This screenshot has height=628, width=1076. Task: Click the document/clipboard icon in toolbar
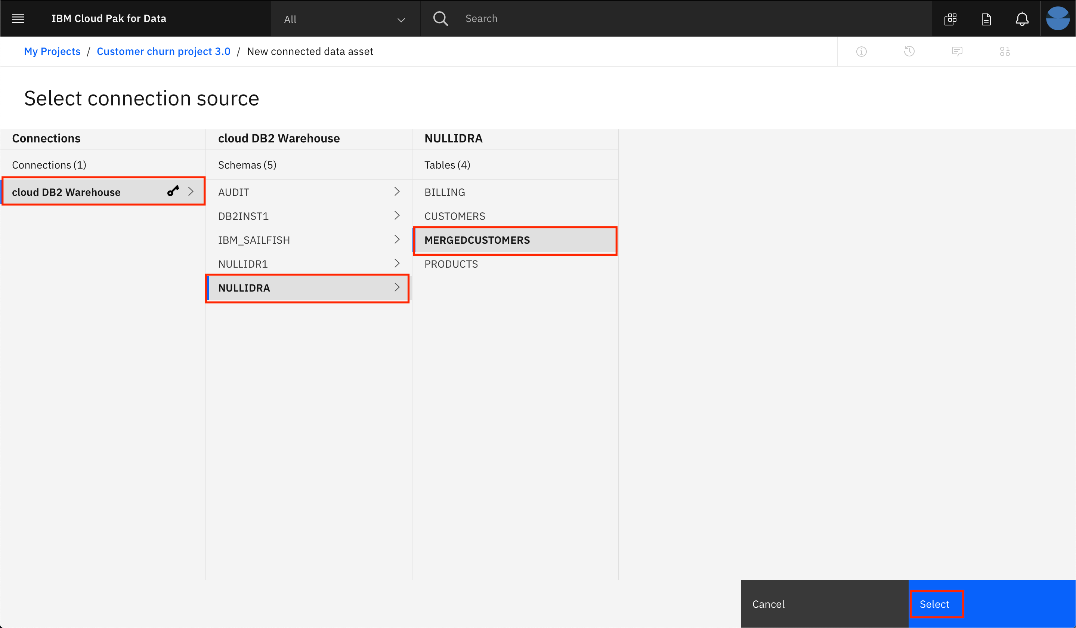click(986, 19)
